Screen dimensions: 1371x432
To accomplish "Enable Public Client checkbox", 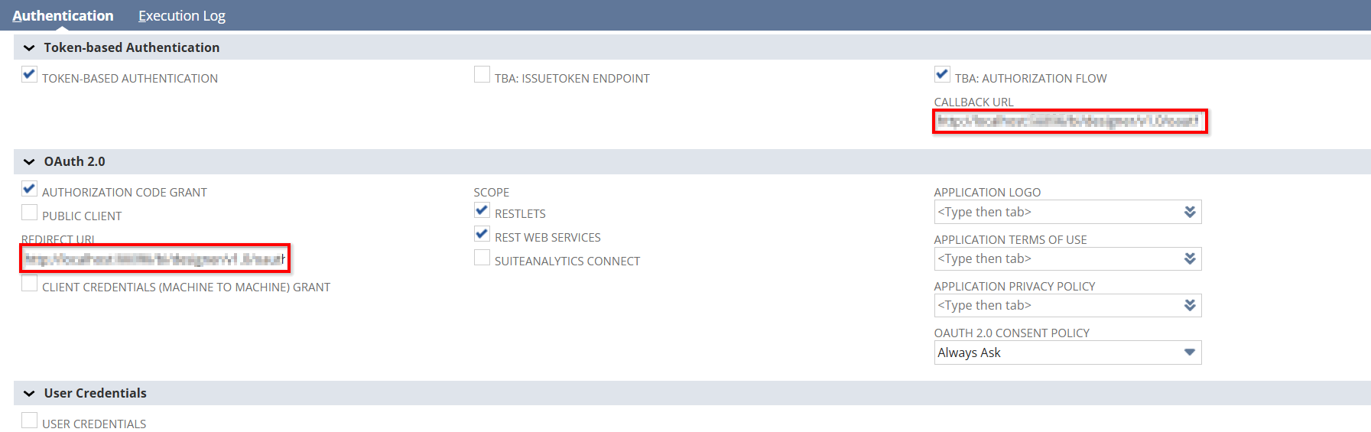I will pyautogui.click(x=29, y=212).
